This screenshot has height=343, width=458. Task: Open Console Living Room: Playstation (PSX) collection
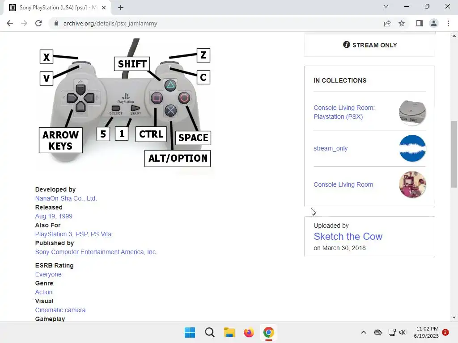[344, 112]
